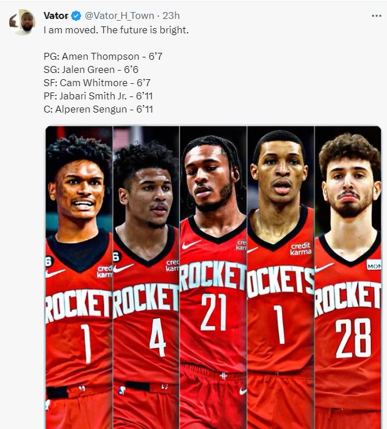The height and width of the screenshot is (429, 387).
Task: Open the 23h timestamp permalink
Action: pos(171,16)
